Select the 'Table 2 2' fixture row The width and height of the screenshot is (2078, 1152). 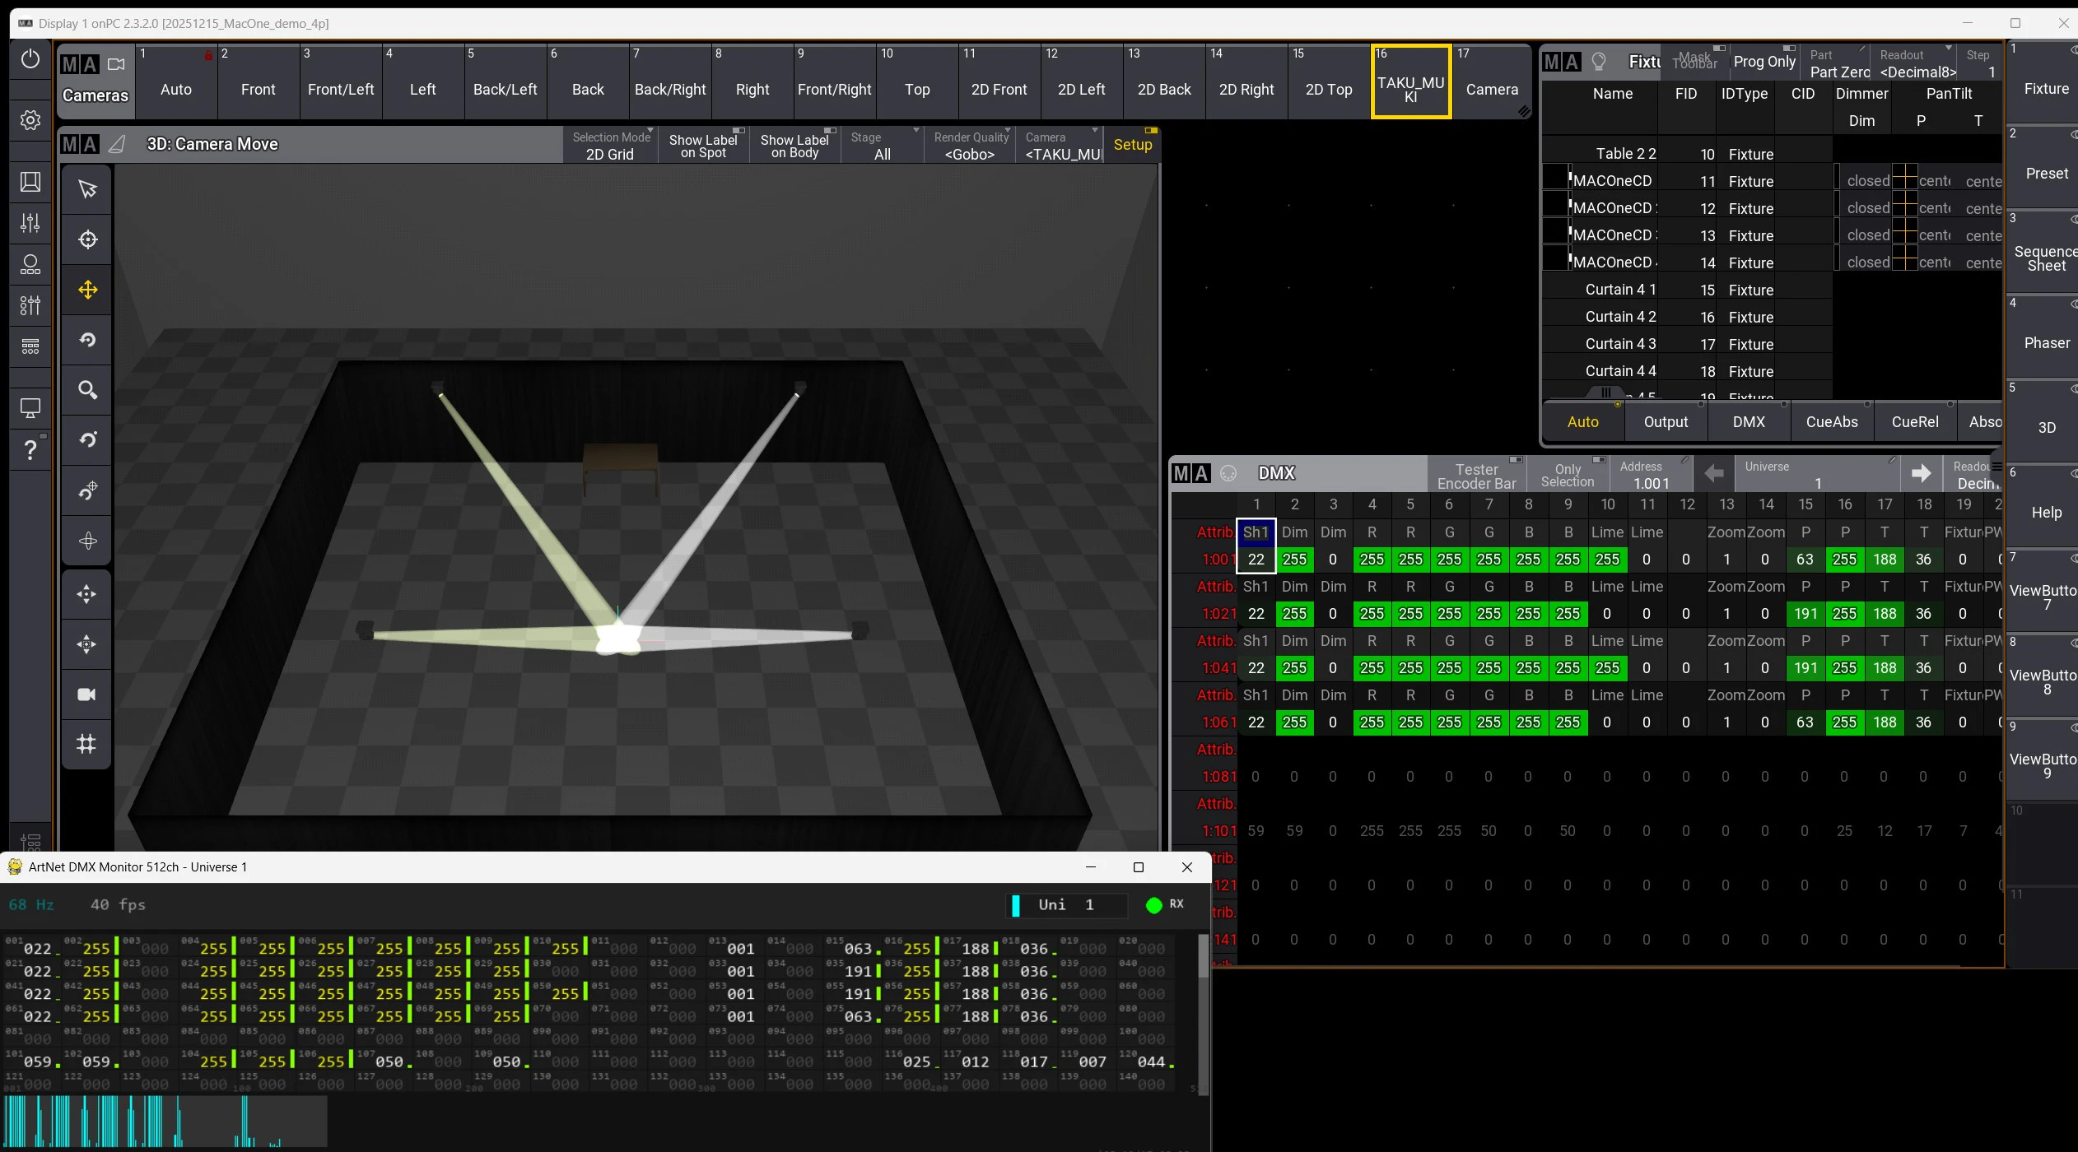tap(1686, 154)
